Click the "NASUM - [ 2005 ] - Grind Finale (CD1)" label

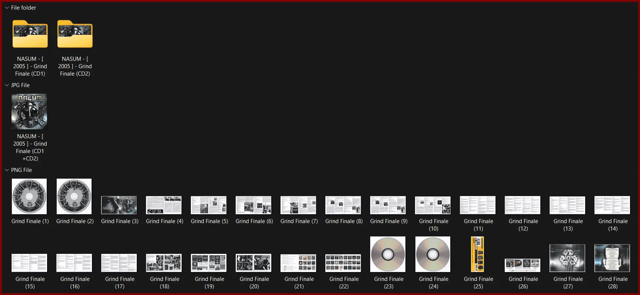pos(30,66)
